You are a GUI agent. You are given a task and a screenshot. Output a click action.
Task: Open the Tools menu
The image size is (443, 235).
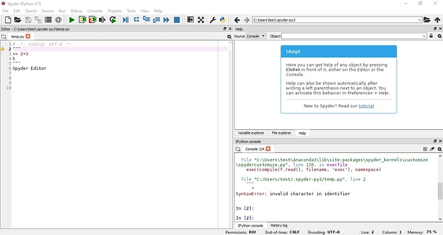click(131, 11)
